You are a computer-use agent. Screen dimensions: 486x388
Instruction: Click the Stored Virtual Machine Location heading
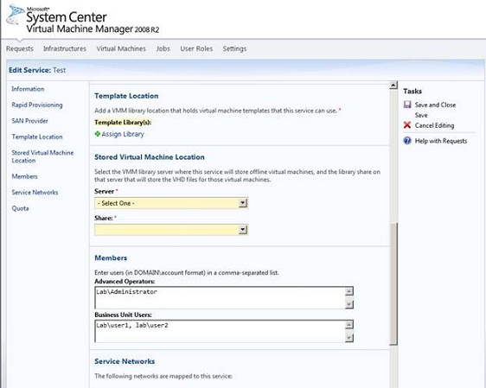coord(150,157)
